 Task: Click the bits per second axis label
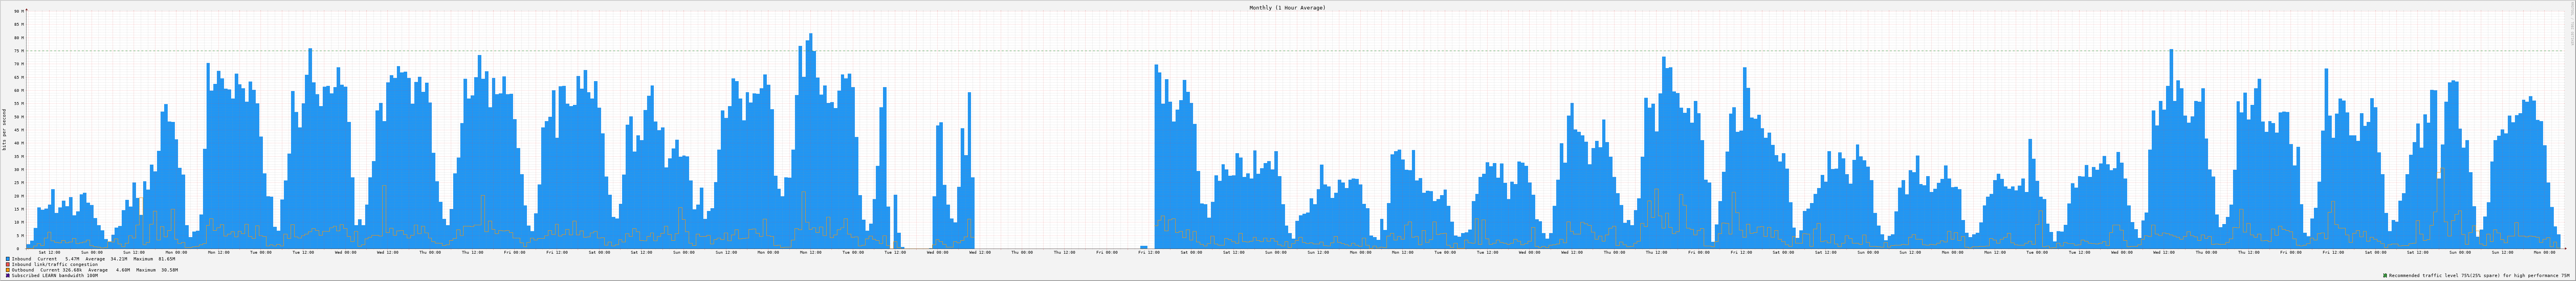point(4,129)
